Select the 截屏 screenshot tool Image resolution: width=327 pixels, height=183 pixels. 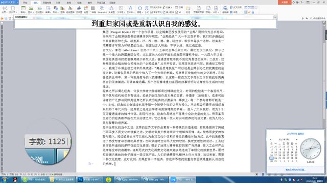(48, 8)
